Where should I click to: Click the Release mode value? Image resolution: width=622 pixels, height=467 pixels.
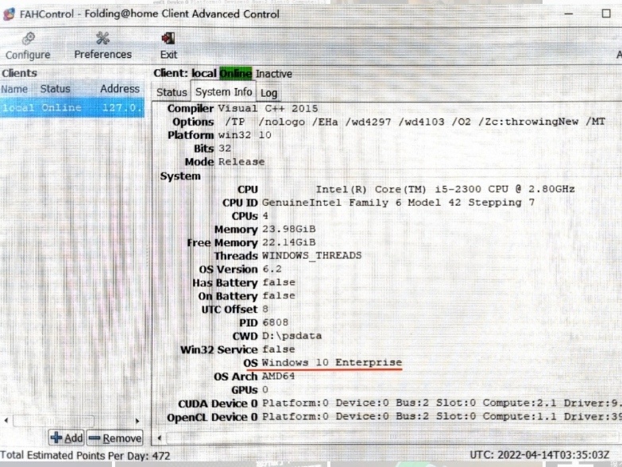tap(241, 162)
